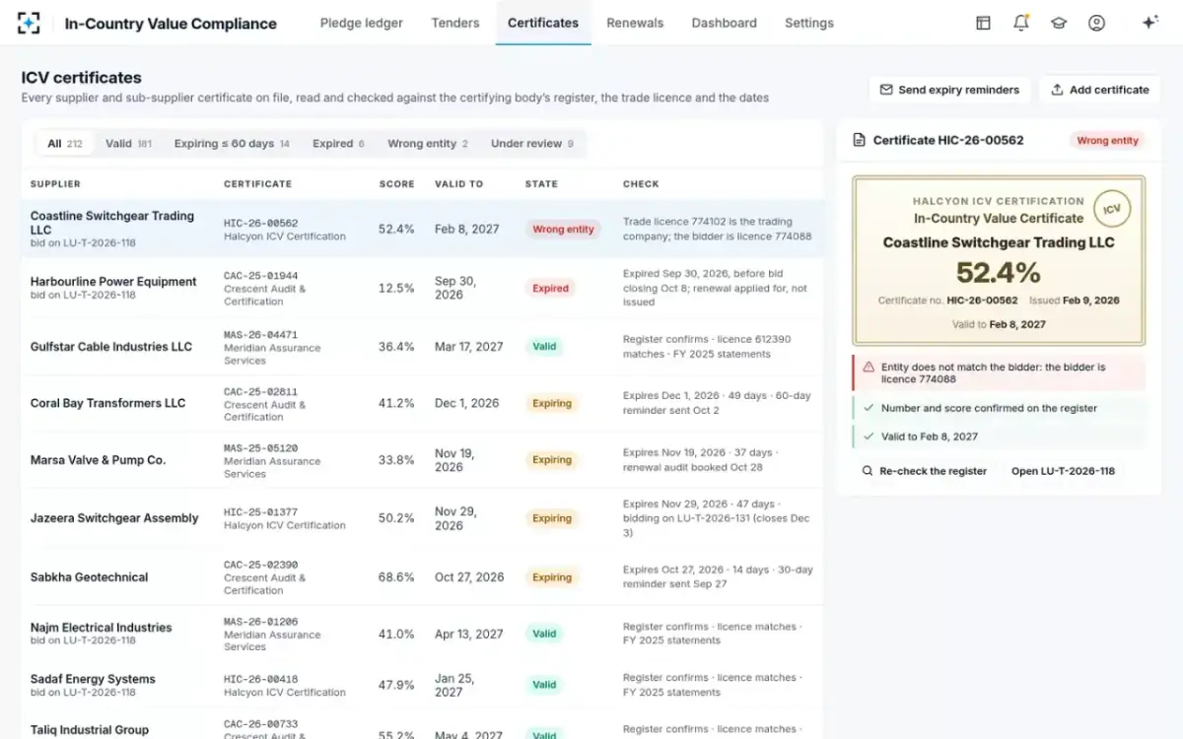The image size is (1183, 739).
Task: Filter by Expiring ≤ 60 days
Action: click(232, 144)
